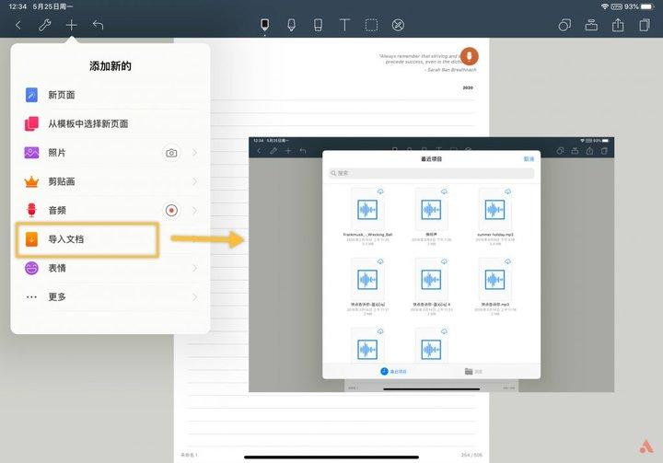
Task: Tap the orange microphone recording badge
Action: click(x=469, y=56)
